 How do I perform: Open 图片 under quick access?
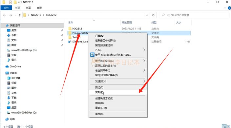14,45
